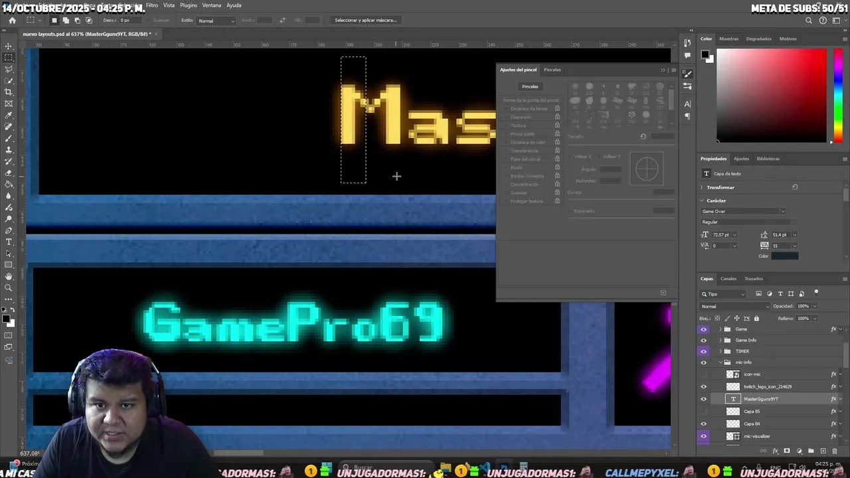Image resolution: width=850 pixels, height=478 pixels.
Task: Hide the MasterGguns9YT text layer
Action: pyautogui.click(x=704, y=399)
